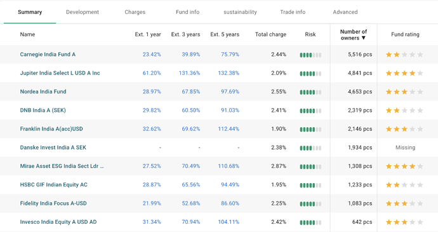Viewport: 438px width, 232px height.
Task: Click HSBC GIF Indian Equity star rating
Action: click(404, 185)
